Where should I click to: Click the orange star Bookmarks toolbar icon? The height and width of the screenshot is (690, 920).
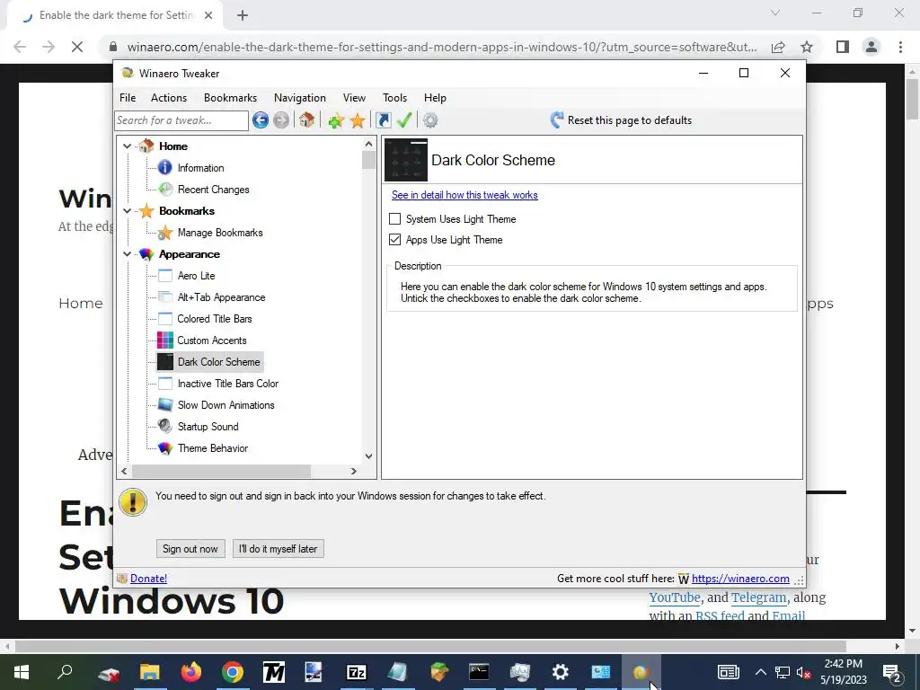[358, 120]
